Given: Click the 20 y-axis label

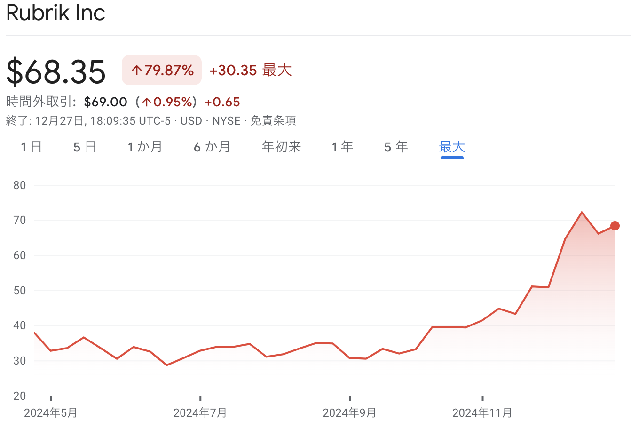Looking at the screenshot, I should pyautogui.click(x=20, y=396).
